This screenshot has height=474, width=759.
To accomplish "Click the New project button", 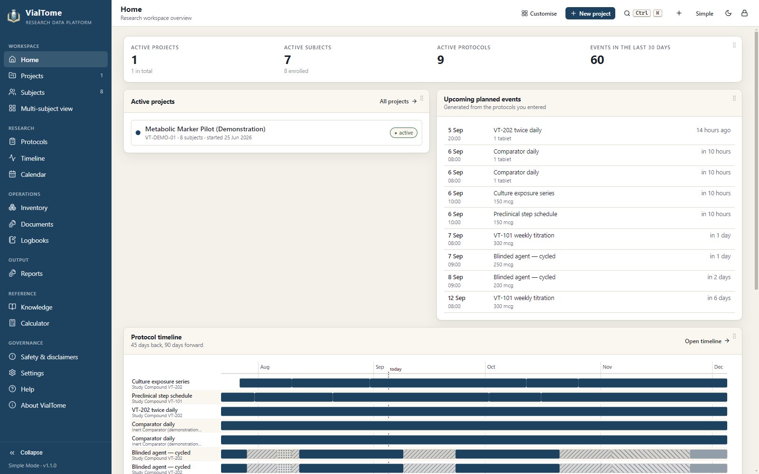I will pos(590,13).
